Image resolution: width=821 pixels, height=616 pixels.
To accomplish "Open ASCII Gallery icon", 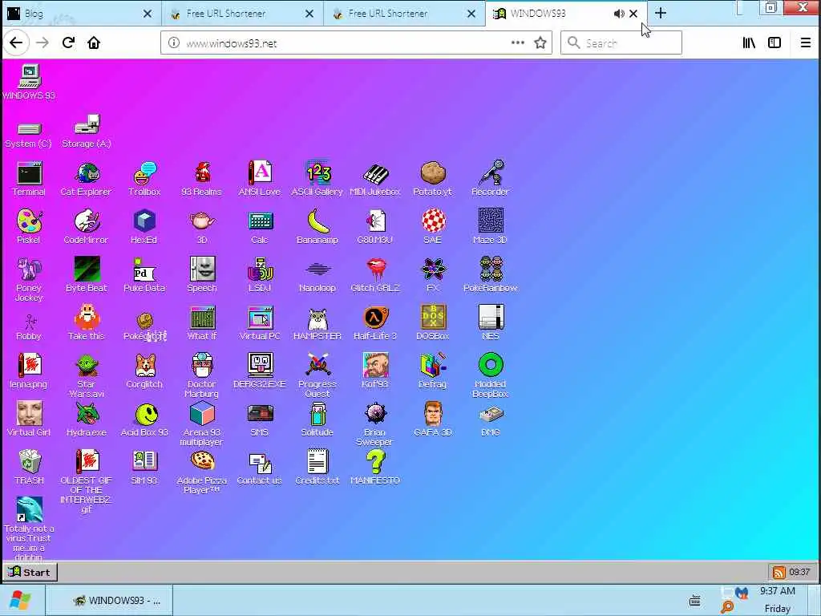I will pos(317,179).
